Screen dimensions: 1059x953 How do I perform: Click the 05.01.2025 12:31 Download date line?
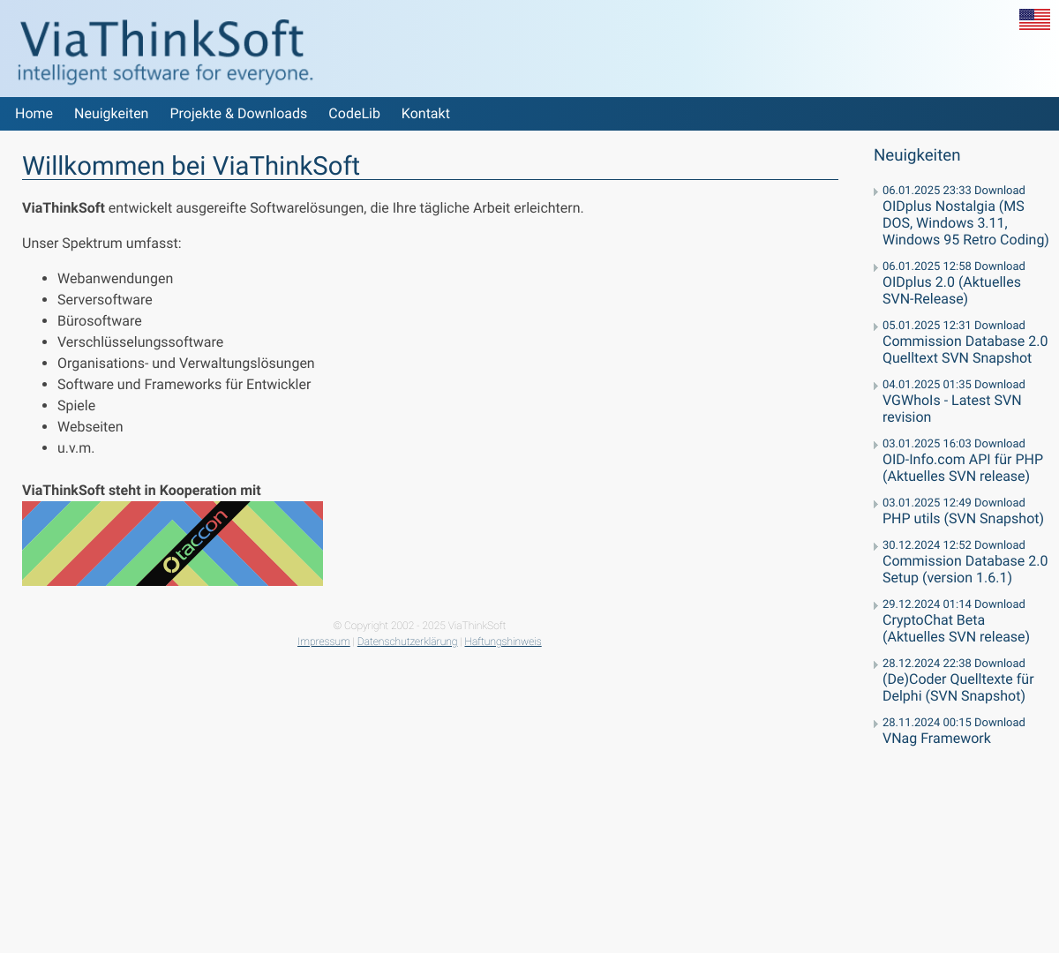point(954,326)
